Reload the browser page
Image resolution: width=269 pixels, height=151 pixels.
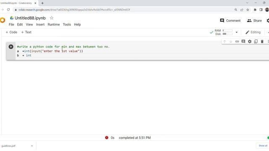pyautogui.click(x=8, y=10)
